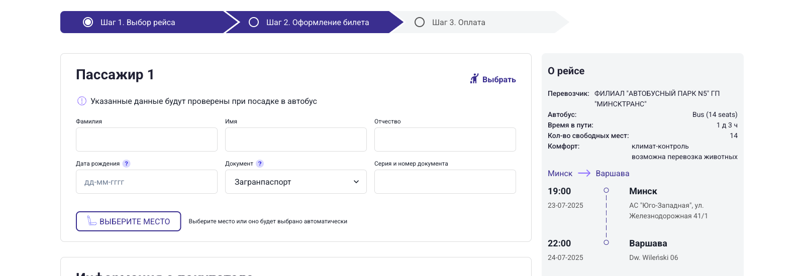Focus the Серия и номер документа field

click(x=445, y=182)
